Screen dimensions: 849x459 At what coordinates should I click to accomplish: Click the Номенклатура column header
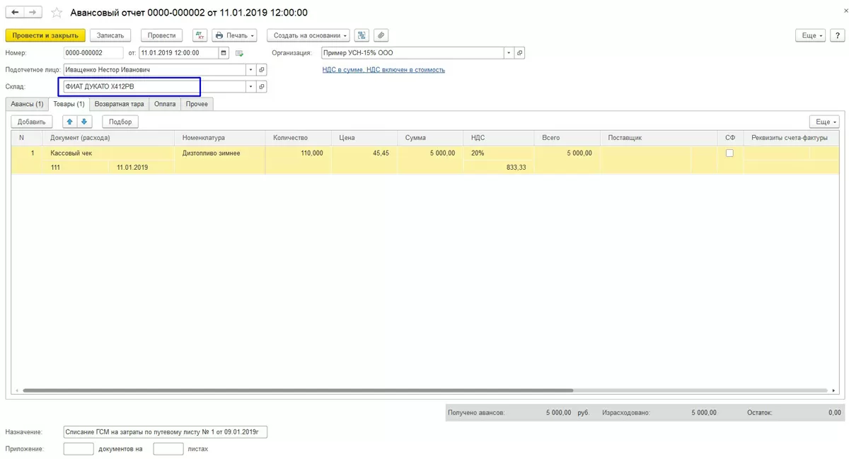(x=219, y=138)
